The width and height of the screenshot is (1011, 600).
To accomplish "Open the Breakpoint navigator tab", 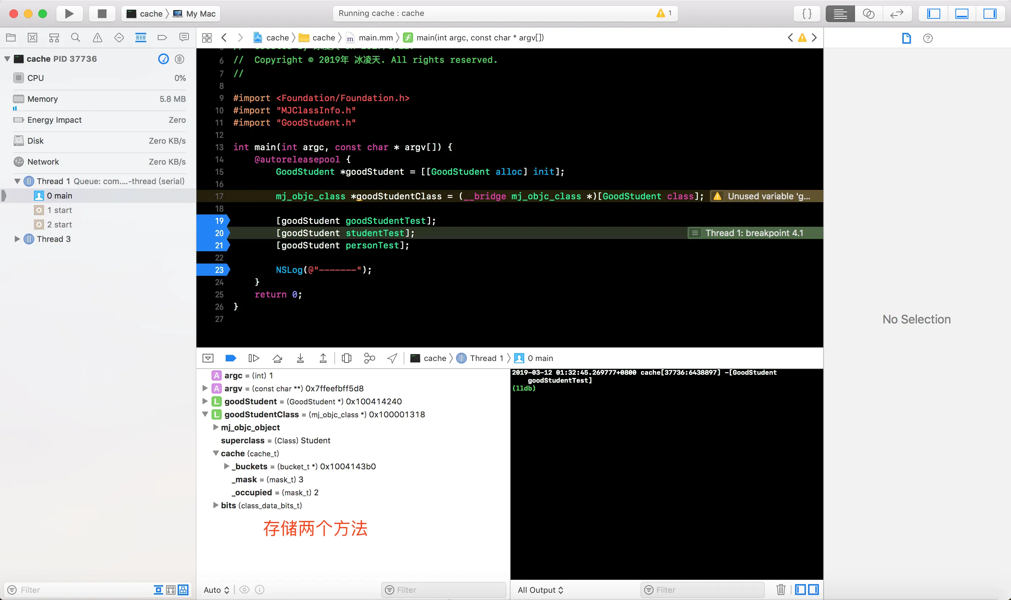I will pos(162,38).
